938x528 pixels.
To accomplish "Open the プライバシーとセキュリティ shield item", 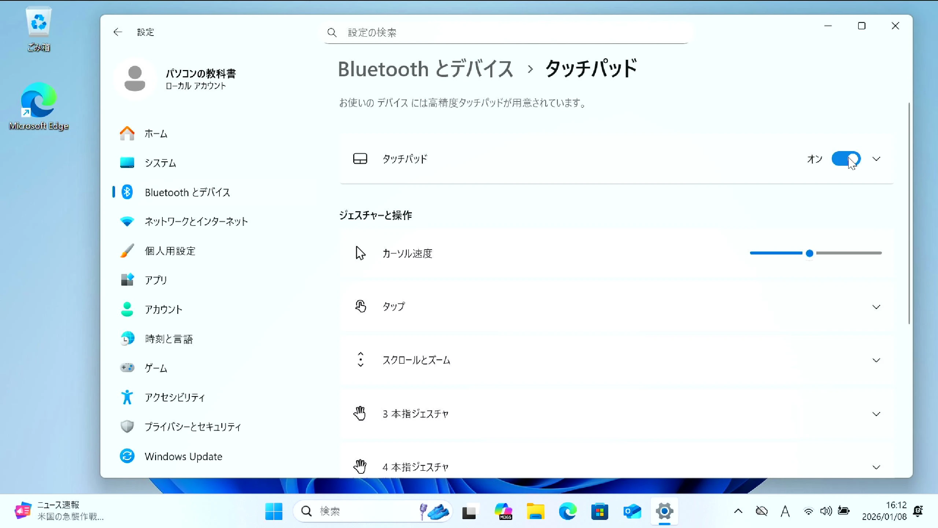I will point(192,427).
